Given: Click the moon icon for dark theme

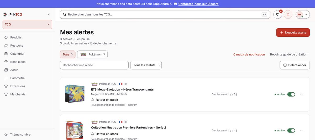Looking at the screenshot, I should tap(6, 135).
